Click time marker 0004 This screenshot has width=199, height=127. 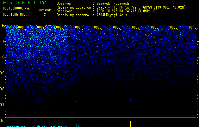(79, 27)
